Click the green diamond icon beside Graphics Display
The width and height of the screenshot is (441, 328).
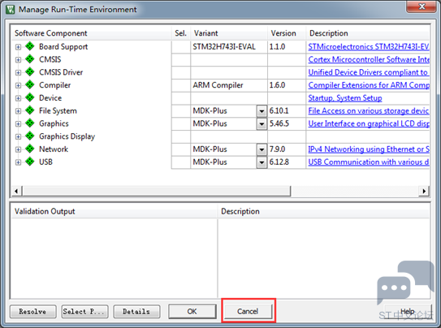tap(30, 136)
